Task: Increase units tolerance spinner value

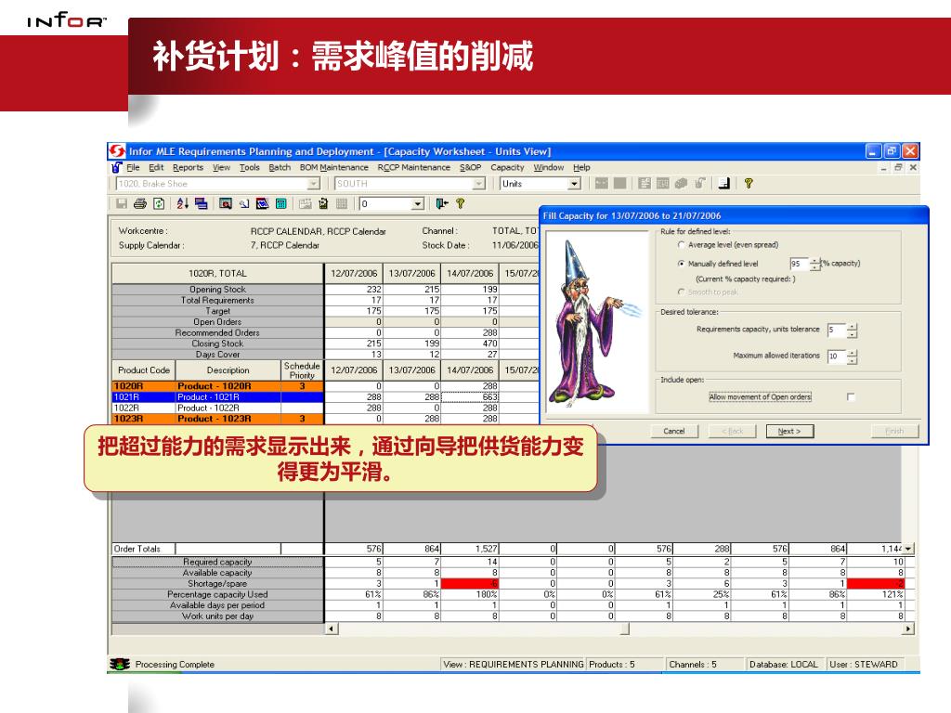Action: 853,328
